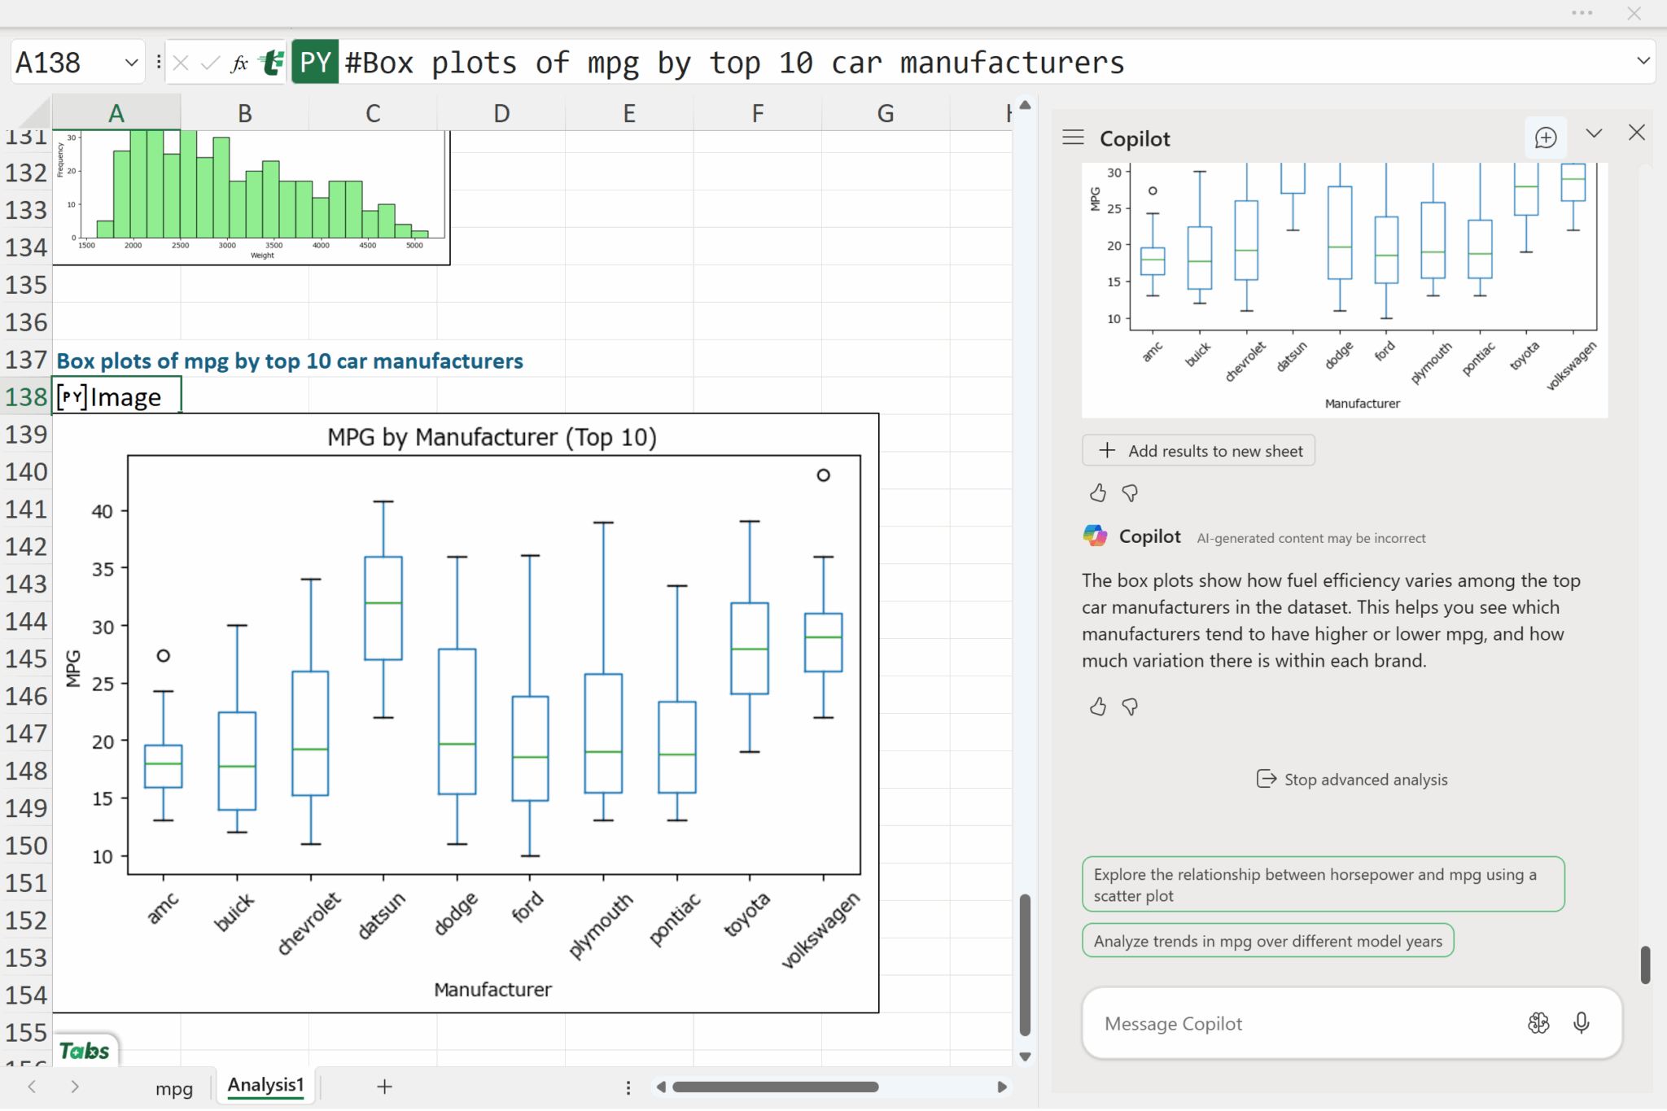Switch to the mpg sheet tab

[x=173, y=1088]
